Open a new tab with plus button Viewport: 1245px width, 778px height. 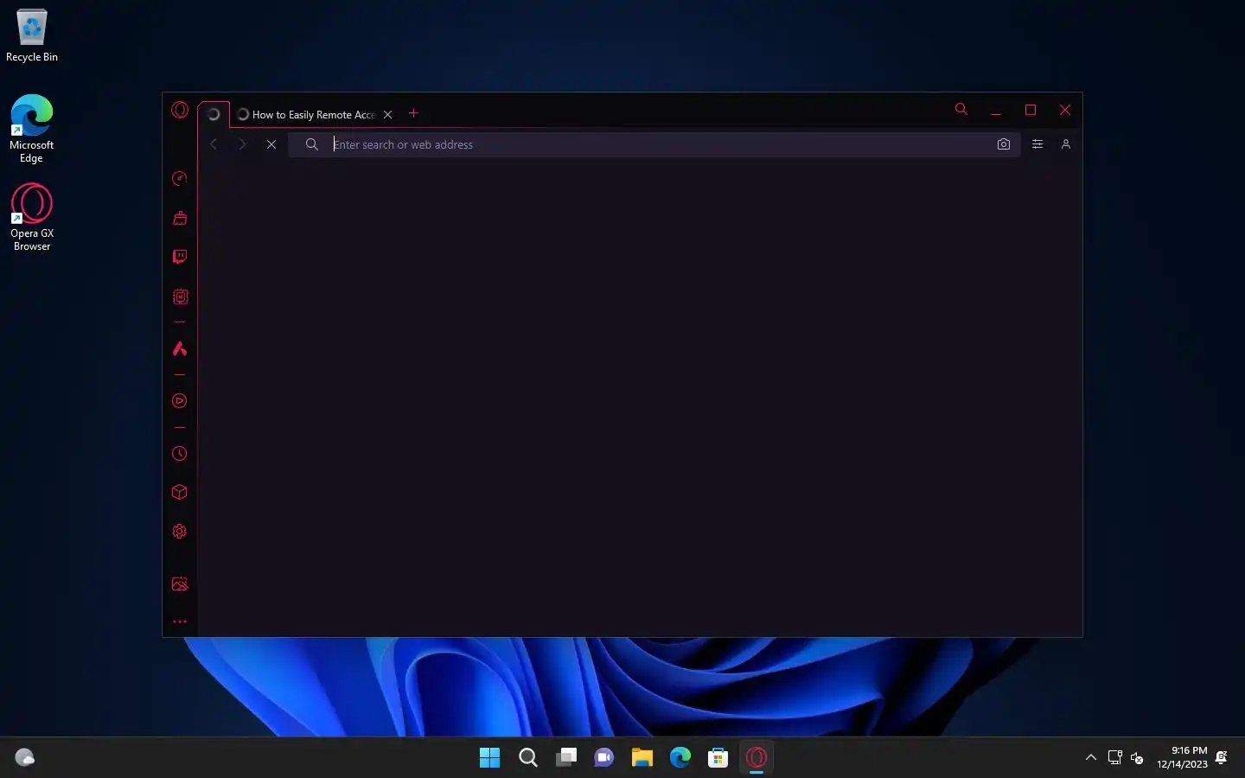(413, 113)
